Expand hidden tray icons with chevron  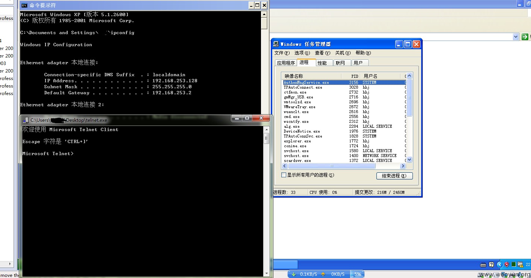coord(499,264)
